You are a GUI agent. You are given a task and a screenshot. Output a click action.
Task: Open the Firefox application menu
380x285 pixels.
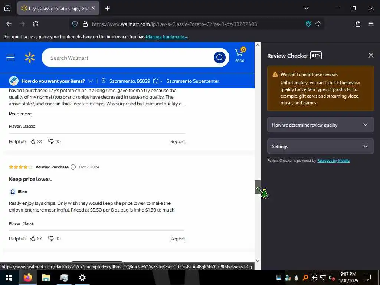pyautogui.click(x=371, y=24)
